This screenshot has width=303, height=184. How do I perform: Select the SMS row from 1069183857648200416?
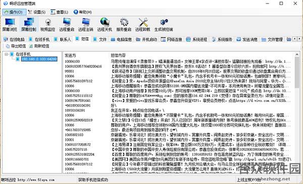[178, 66]
